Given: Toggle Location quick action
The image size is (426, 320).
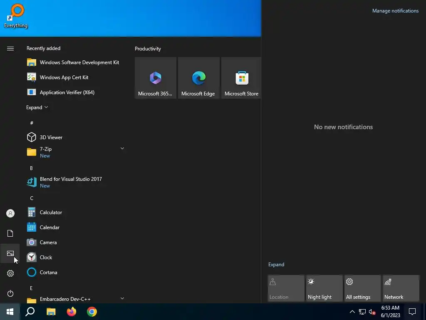Looking at the screenshot, I should tap(286, 288).
